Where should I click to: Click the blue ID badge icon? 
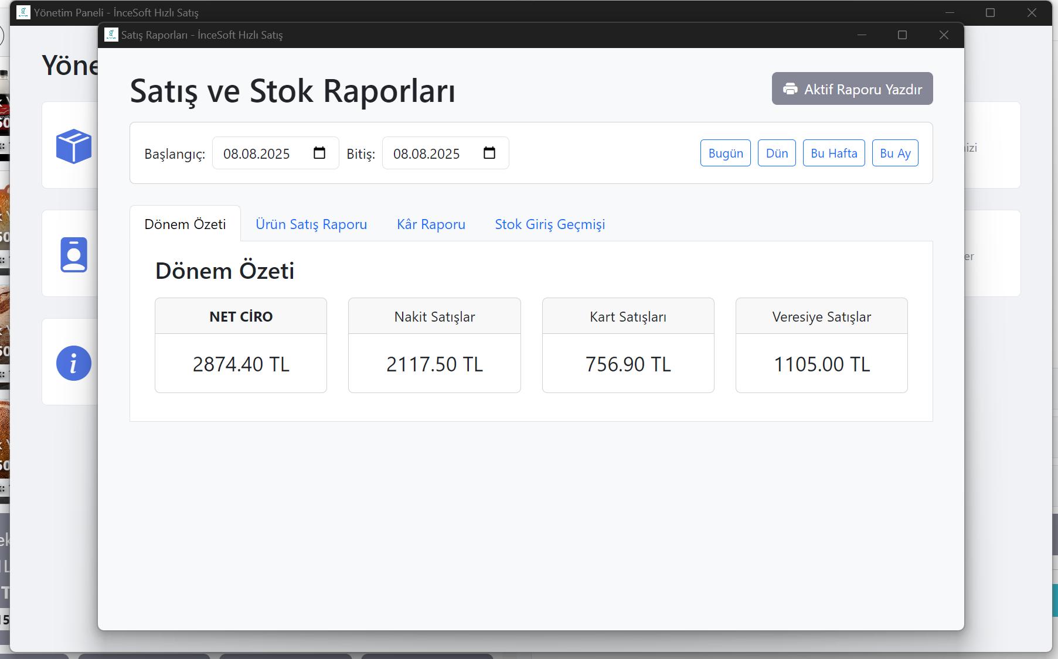(74, 255)
